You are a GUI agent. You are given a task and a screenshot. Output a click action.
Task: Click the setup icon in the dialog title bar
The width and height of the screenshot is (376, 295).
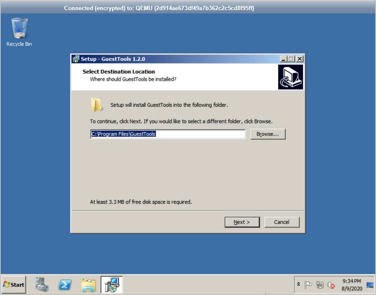76,59
